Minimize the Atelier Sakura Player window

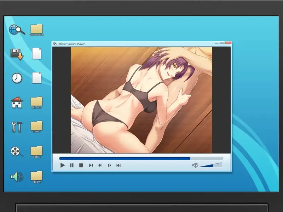pos(216,43)
